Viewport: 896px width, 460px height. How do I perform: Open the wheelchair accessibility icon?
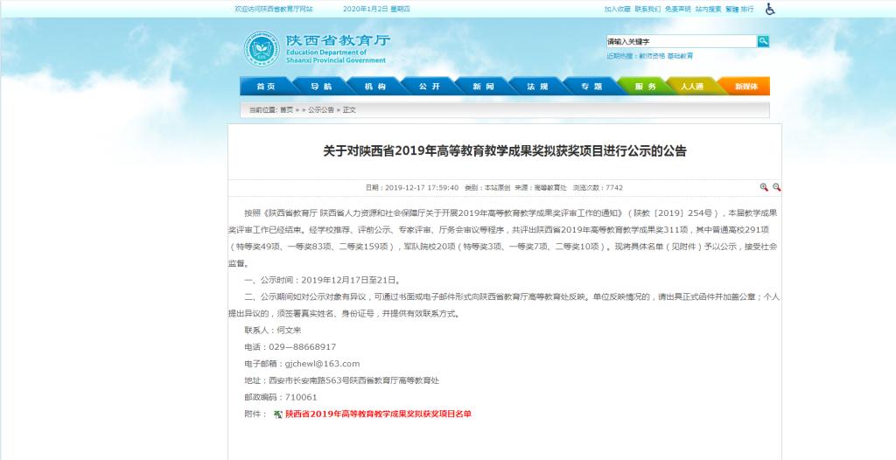point(770,9)
